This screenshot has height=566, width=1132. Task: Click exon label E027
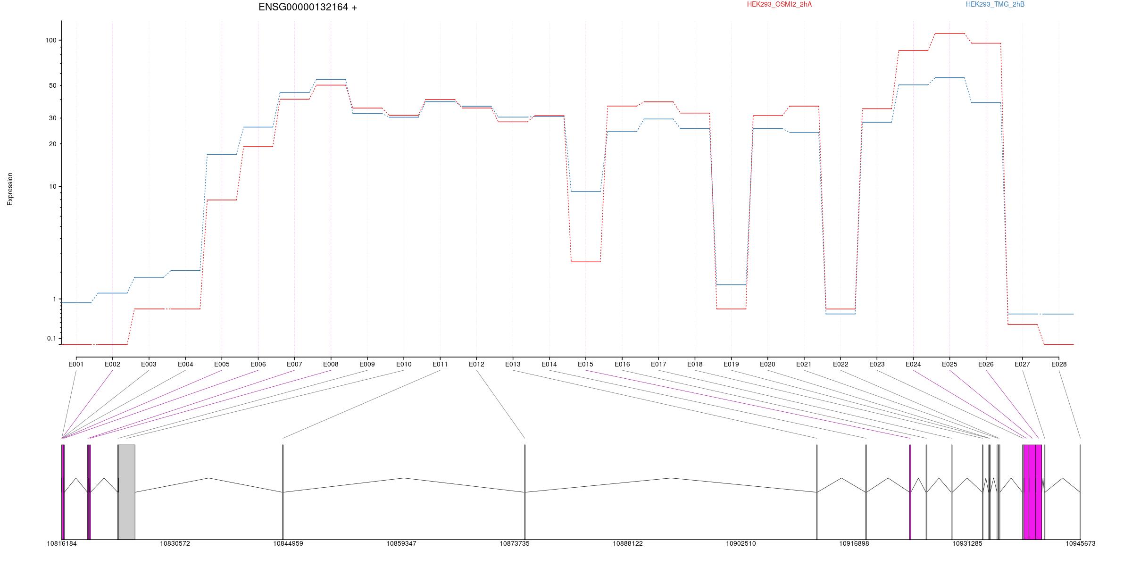tap(1022, 364)
